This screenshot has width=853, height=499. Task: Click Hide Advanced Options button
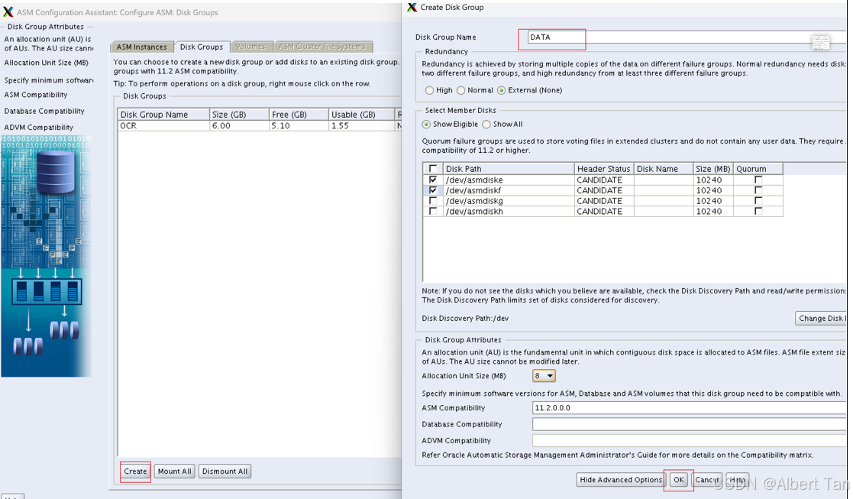(621, 479)
